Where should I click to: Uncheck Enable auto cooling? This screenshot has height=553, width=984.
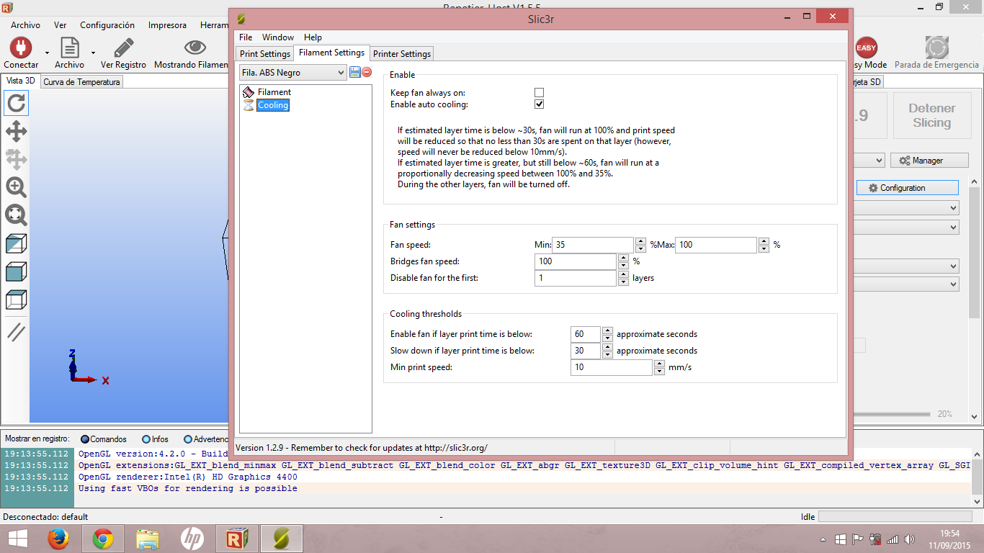pos(539,104)
